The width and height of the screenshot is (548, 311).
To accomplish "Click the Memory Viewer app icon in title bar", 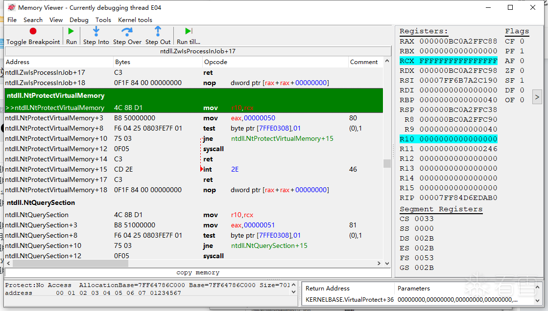I will (12, 7).
